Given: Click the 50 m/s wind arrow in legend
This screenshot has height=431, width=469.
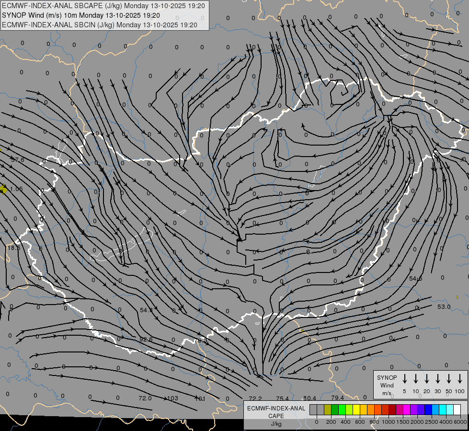Looking at the screenshot, I should point(449,379).
